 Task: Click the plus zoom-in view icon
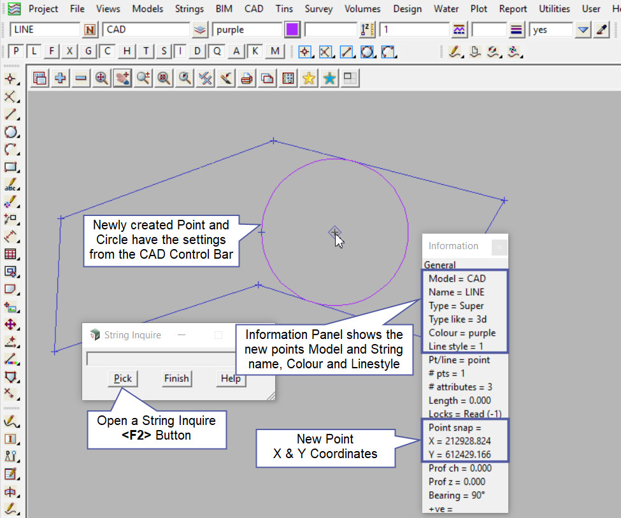point(61,78)
